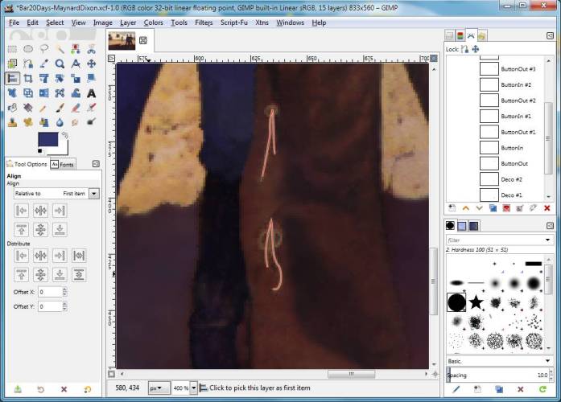Screen dimensions: 561x402
Task: Select the star-shaped brush
Action: click(x=476, y=302)
